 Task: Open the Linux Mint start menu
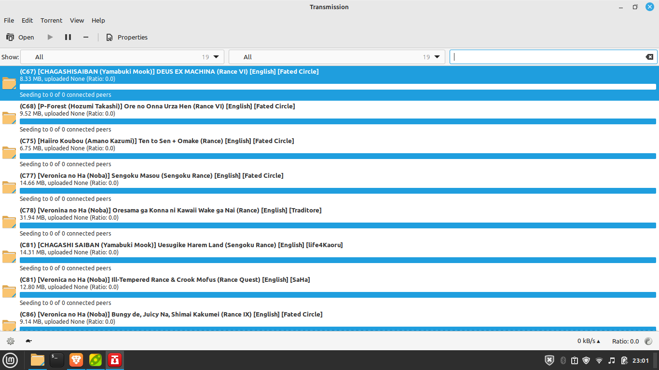[10, 360]
